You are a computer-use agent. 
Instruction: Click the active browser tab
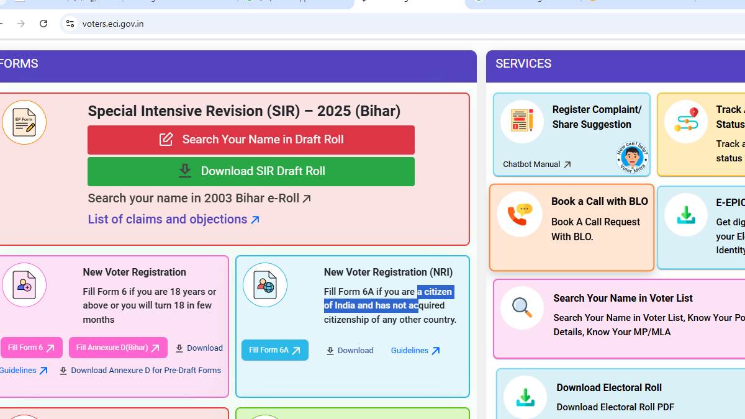410,3
